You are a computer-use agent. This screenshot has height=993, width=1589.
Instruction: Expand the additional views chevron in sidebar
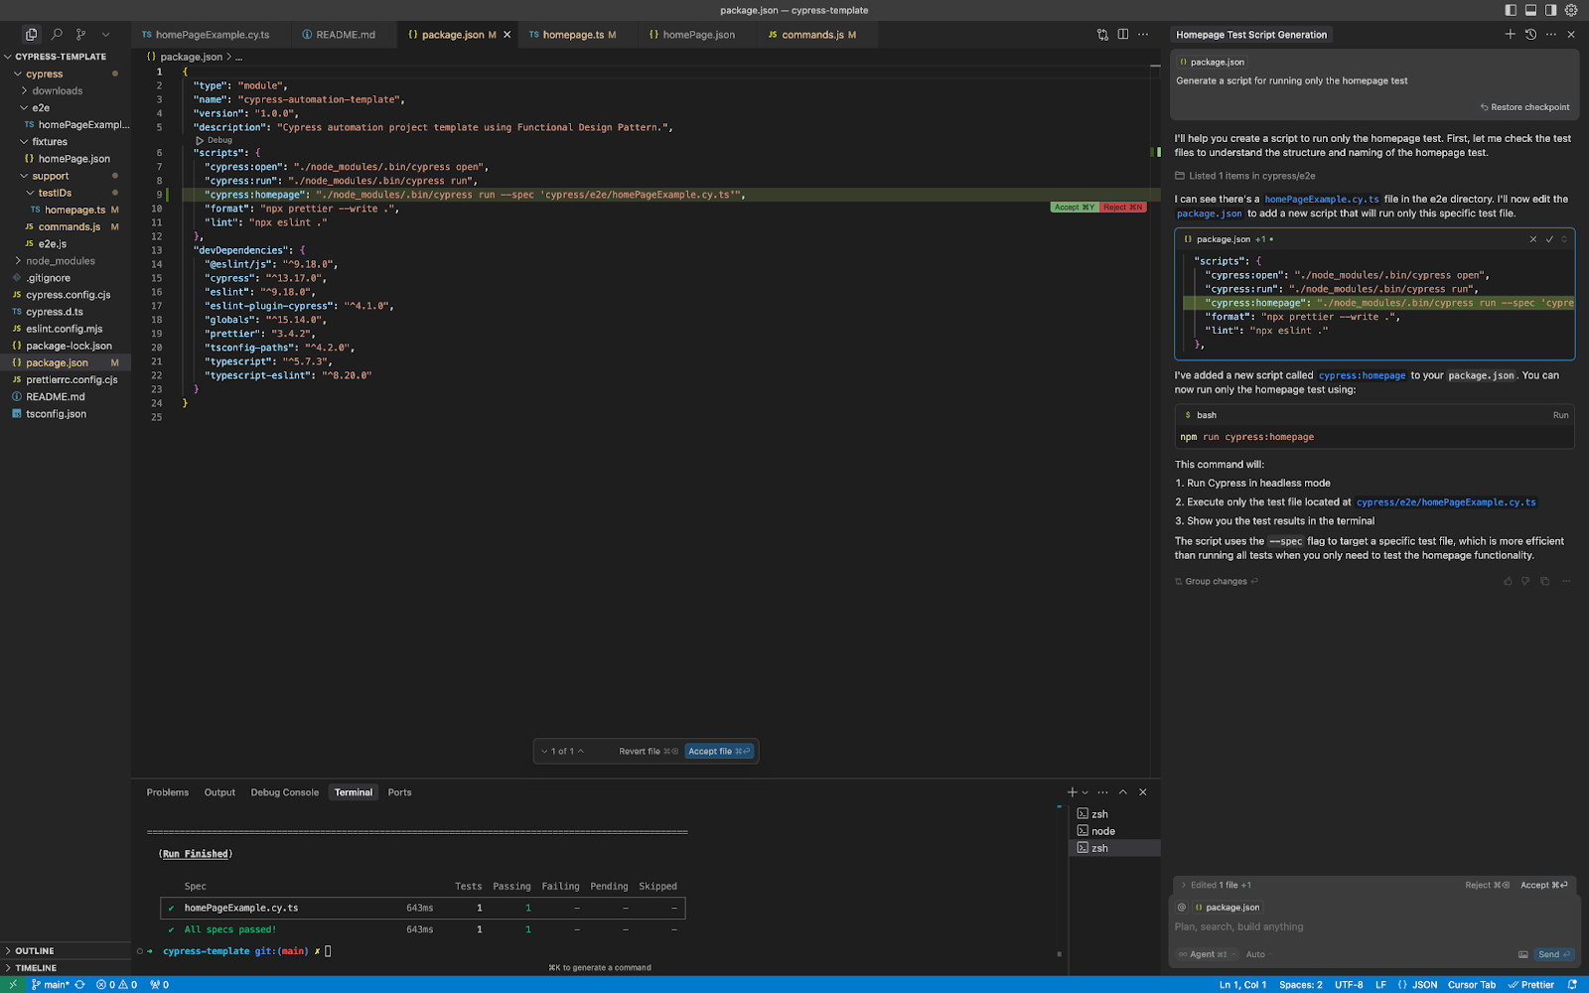[x=105, y=34]
